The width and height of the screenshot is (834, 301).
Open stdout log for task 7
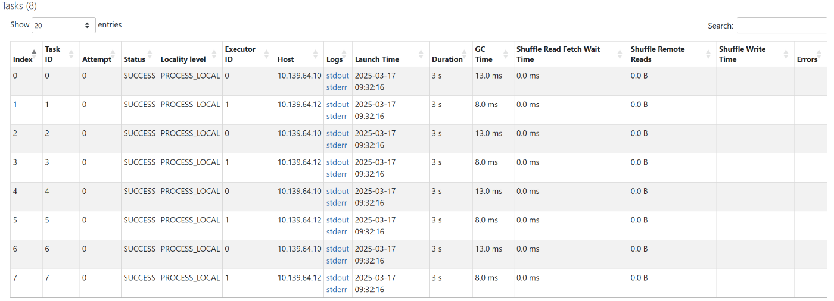(338, 277)
